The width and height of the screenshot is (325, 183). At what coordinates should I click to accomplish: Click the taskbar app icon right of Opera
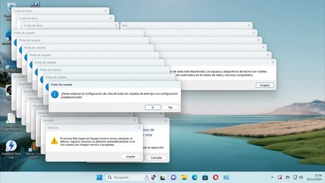[x=226, y=177]
